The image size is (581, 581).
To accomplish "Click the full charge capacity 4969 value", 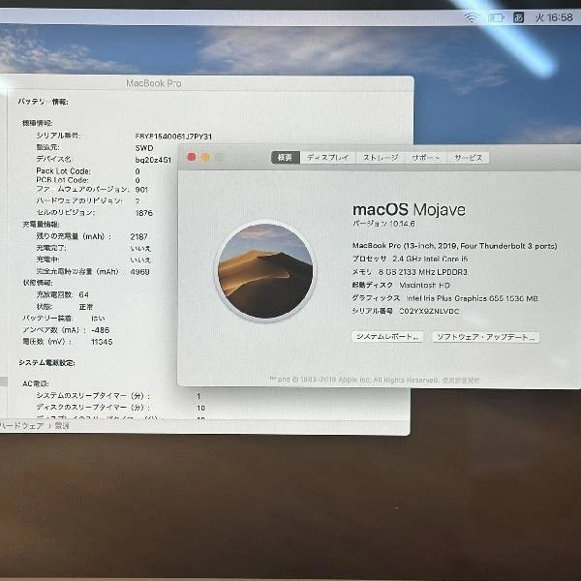I will [x=139, y=272].
